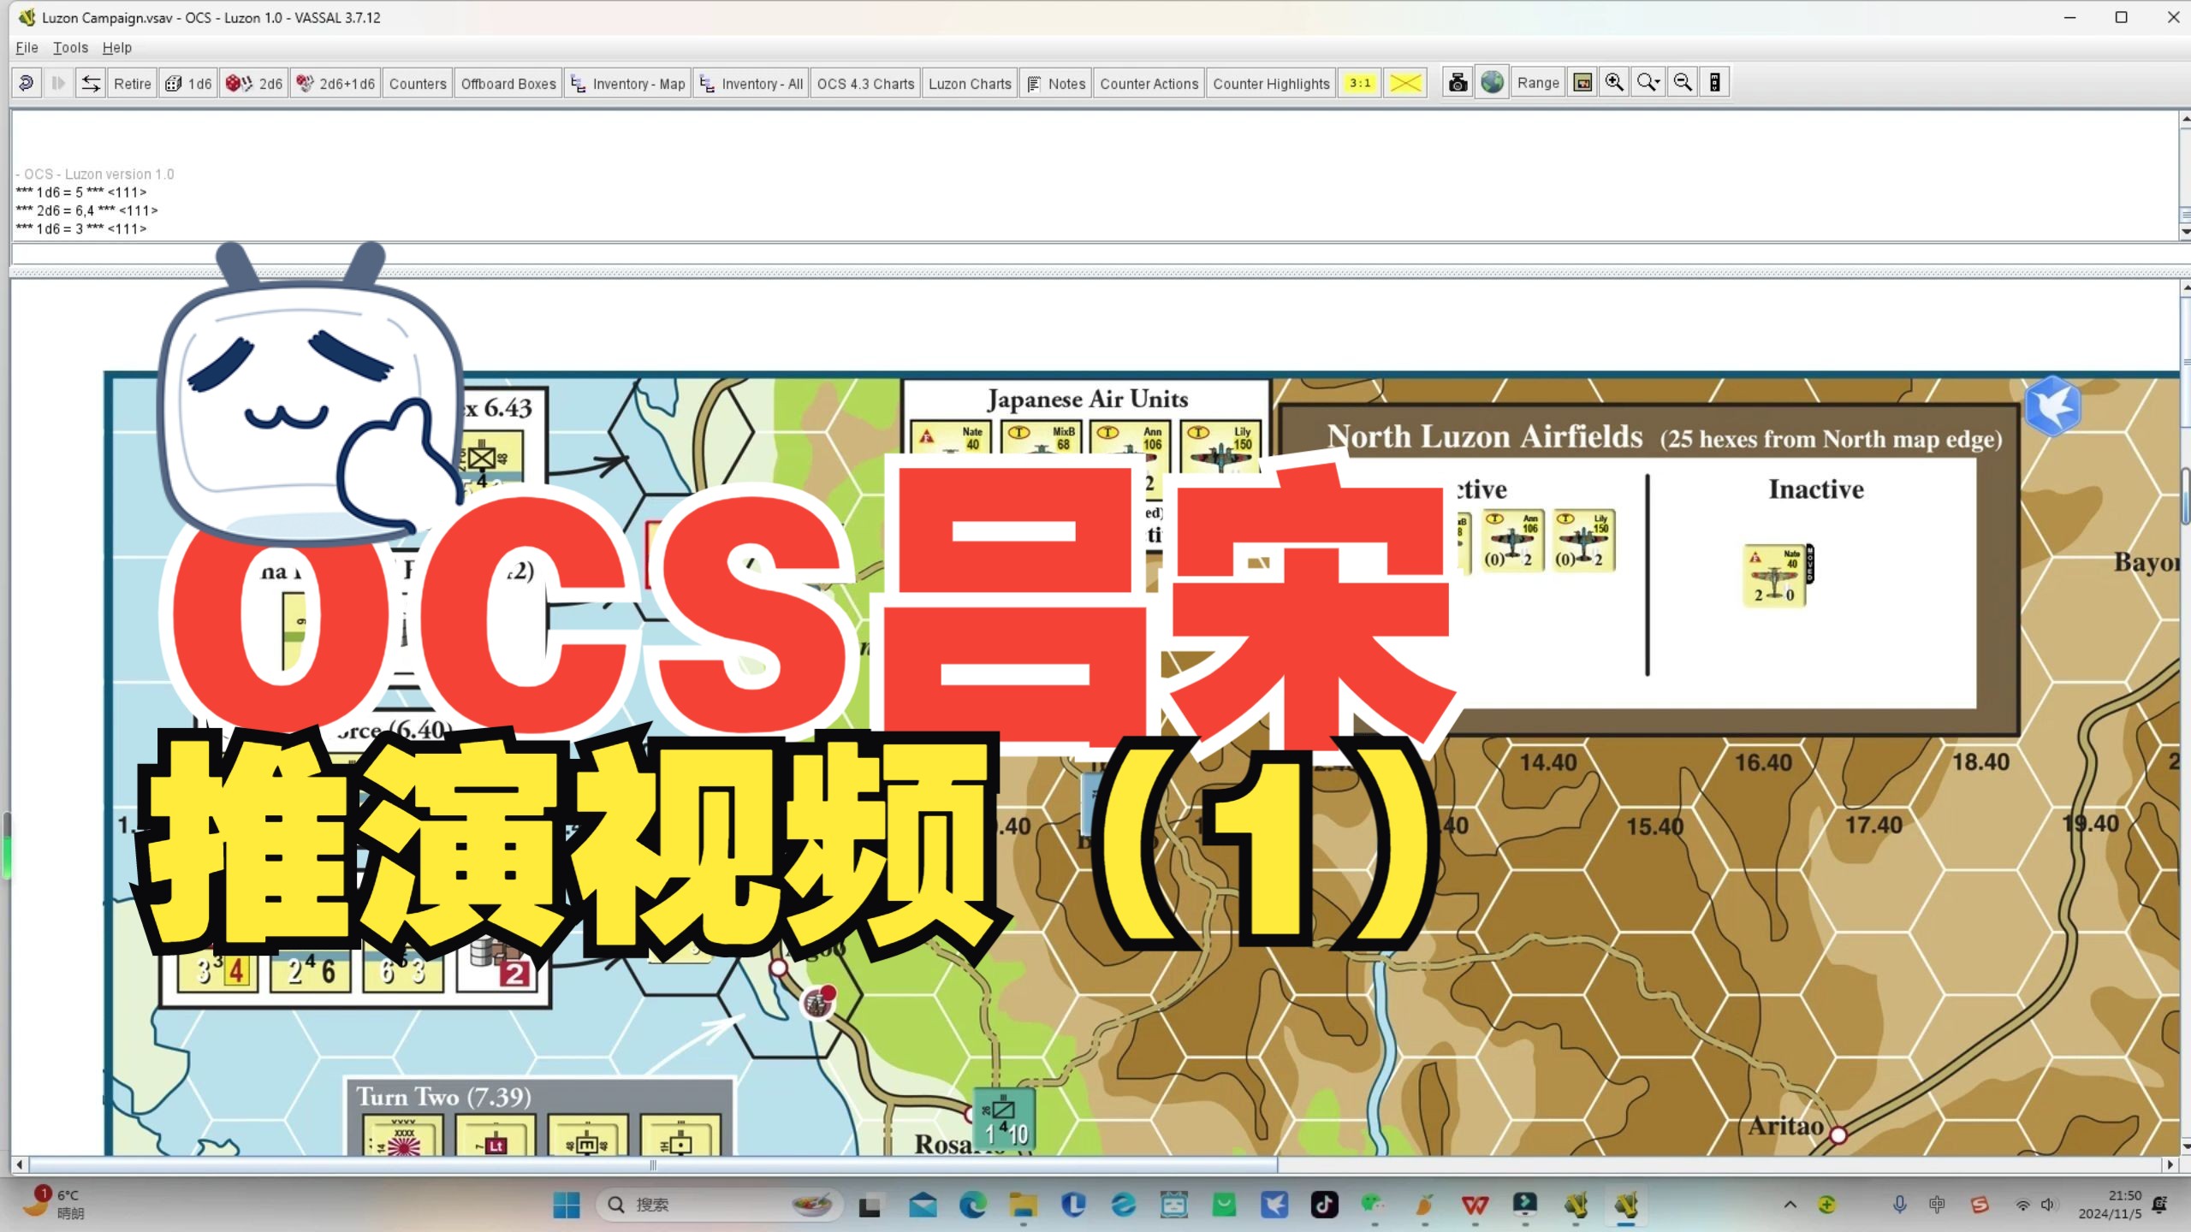Click the blue bird overlay icon
Screen dimensions: 2191x1232
pos(2052,406)
